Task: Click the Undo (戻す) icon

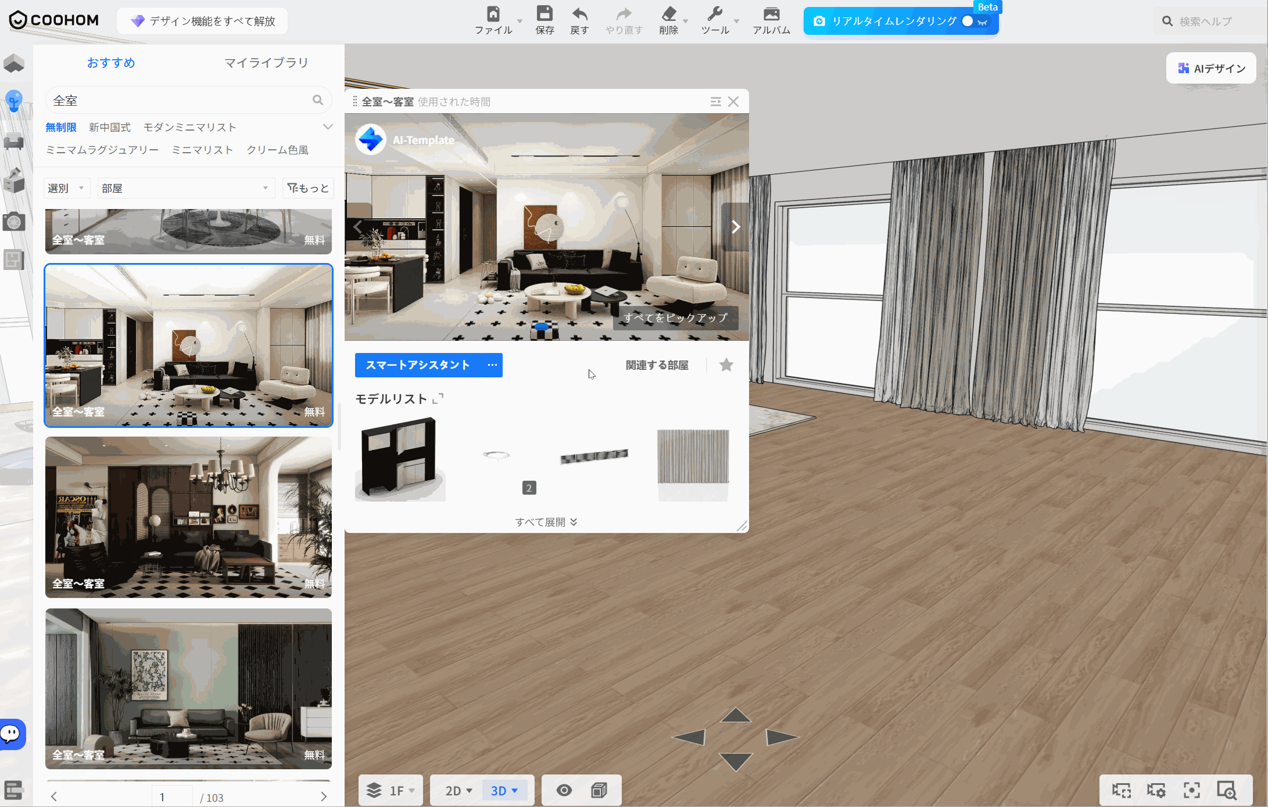Action: 579,13
